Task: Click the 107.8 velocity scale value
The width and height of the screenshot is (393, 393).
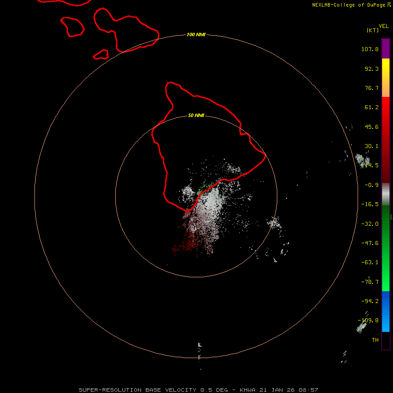Action: (x=370, y=49)
